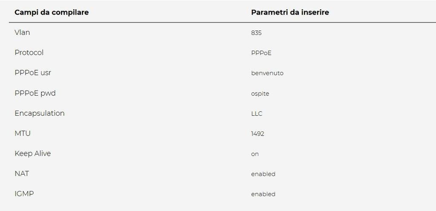Image resolution: width=436 pixels, height=211 pixels.
Task: Select the "PPPoE usr" label
Action: [33, 73]
